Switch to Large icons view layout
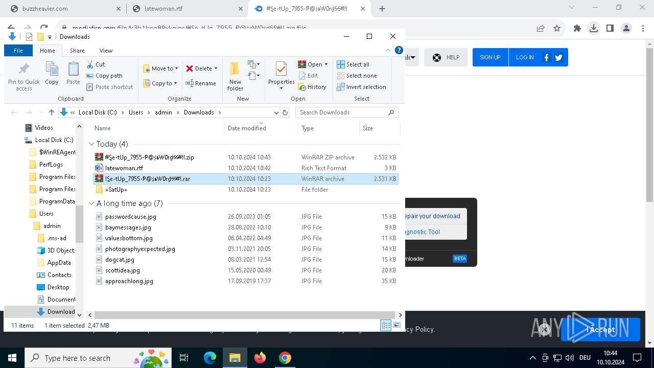654x368 pixels. tap(396, 325)
